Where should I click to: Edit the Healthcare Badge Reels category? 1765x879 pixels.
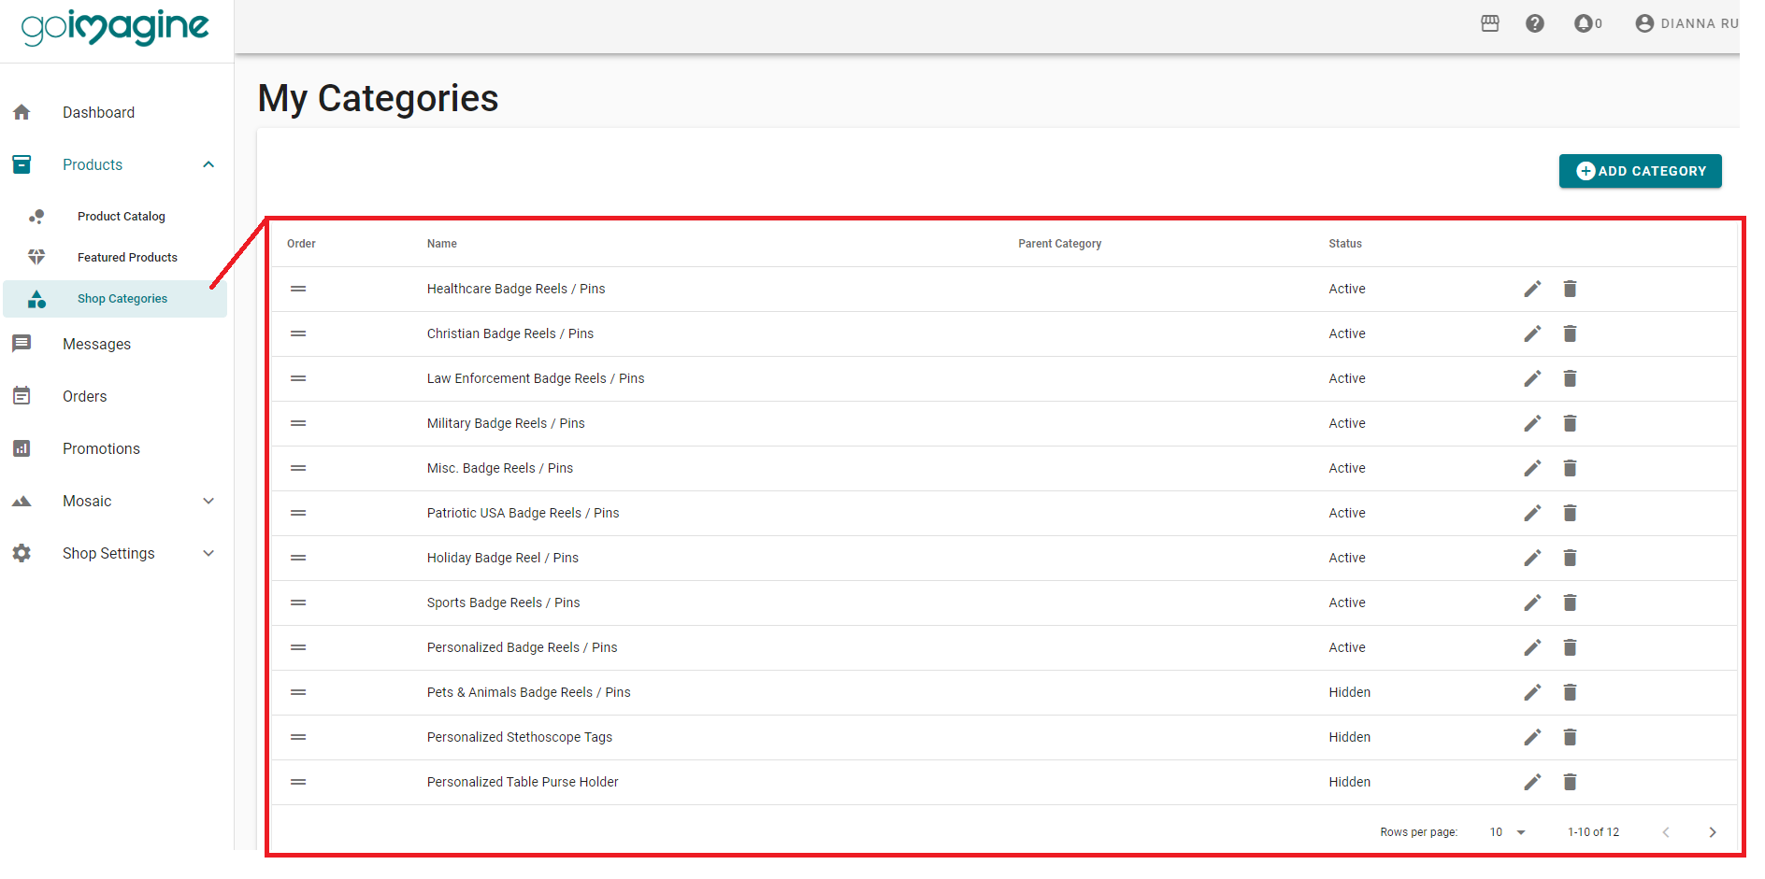(x=1532, y=289)
